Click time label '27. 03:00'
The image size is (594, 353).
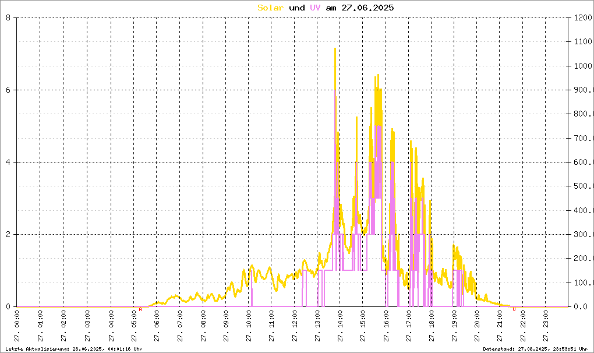click(87, 326)
